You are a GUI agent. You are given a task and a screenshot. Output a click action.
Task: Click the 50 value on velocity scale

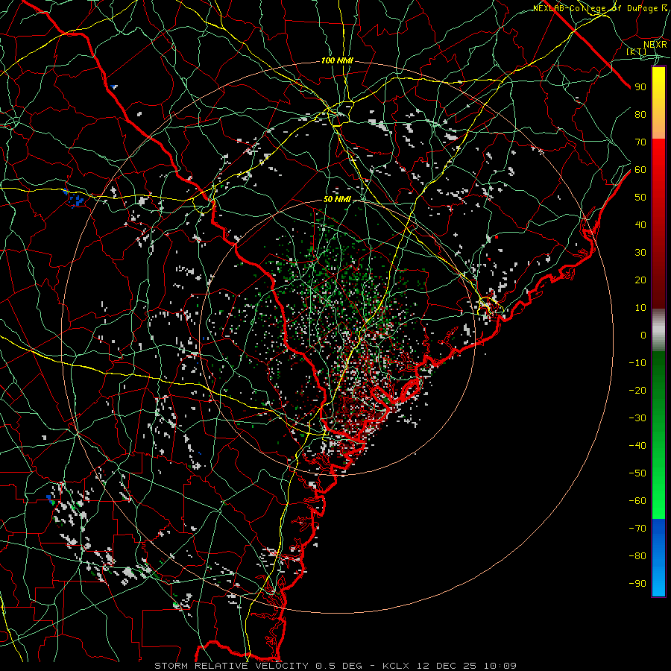(x=640, y=198)
